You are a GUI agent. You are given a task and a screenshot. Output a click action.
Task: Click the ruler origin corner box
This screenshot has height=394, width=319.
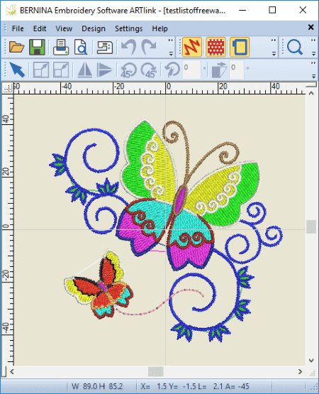pos(7,88)
